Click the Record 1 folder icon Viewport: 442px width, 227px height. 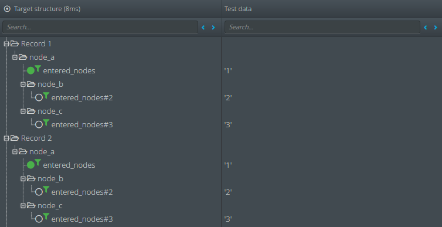(x=15, y=43)
